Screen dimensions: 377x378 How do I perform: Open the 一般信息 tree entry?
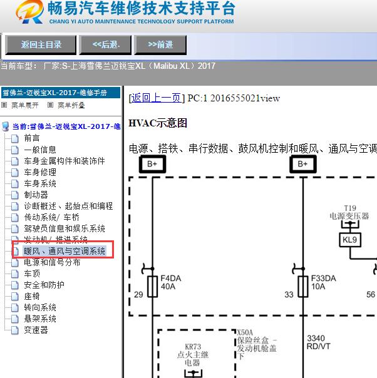click(40, 150)
